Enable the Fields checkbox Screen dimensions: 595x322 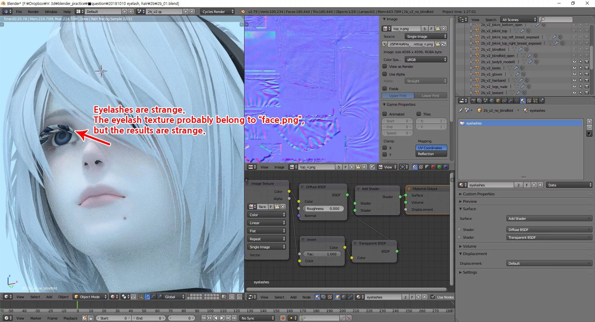385,89
